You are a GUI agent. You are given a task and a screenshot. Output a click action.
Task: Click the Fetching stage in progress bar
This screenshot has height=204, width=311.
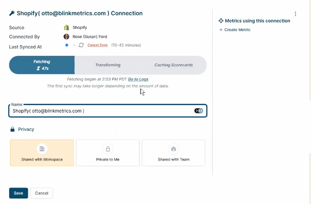coord(42,65)
